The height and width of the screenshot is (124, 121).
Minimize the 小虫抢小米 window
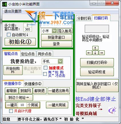94,3
